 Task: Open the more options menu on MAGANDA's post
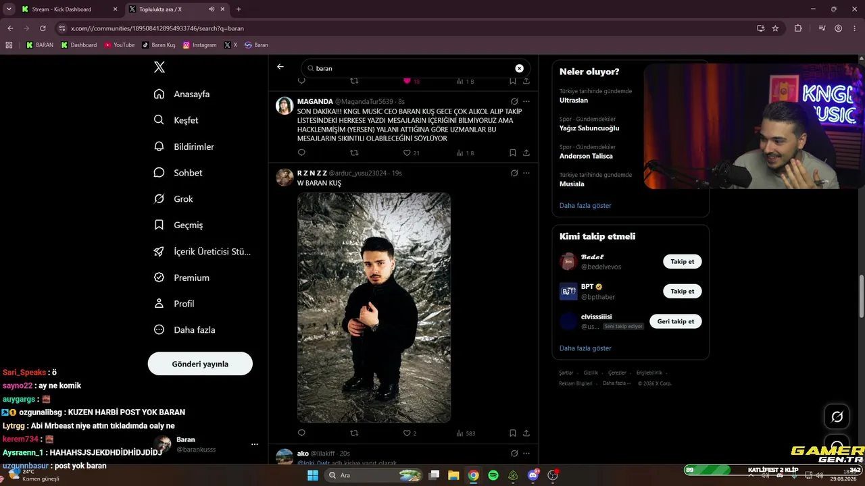526,101
